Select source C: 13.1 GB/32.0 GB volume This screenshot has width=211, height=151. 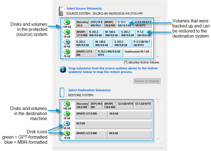click(125, 24)
